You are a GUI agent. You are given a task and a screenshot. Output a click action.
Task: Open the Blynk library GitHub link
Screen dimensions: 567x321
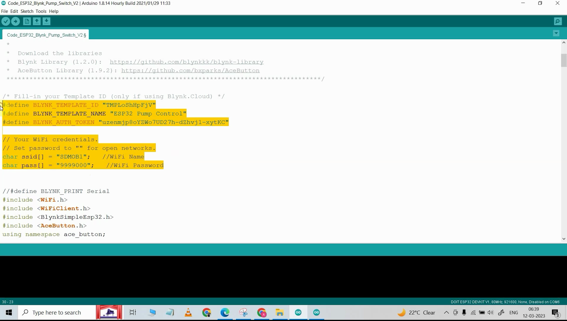pyautogui.click(x=186, y=62)
